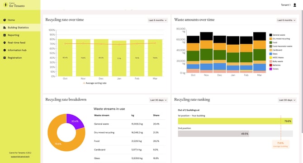Click the Mar stacked bar in the waste amounts chart
303x163 pixels.
point(260,52)
